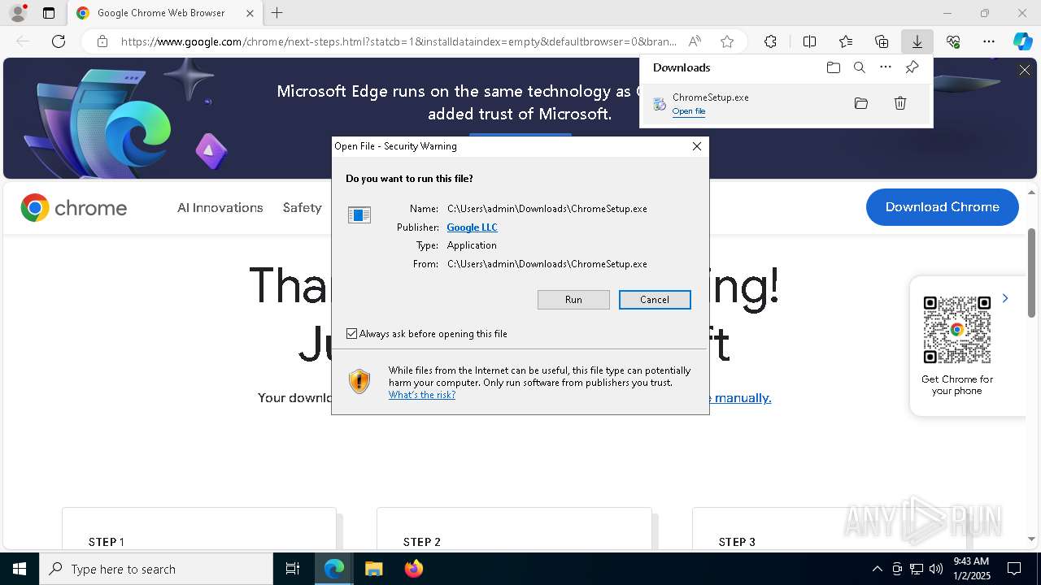Click the Edge profile avatar icon
The height and width of the screenshot is (585, 1041).
pyautogui.click(x=17, y=13)
